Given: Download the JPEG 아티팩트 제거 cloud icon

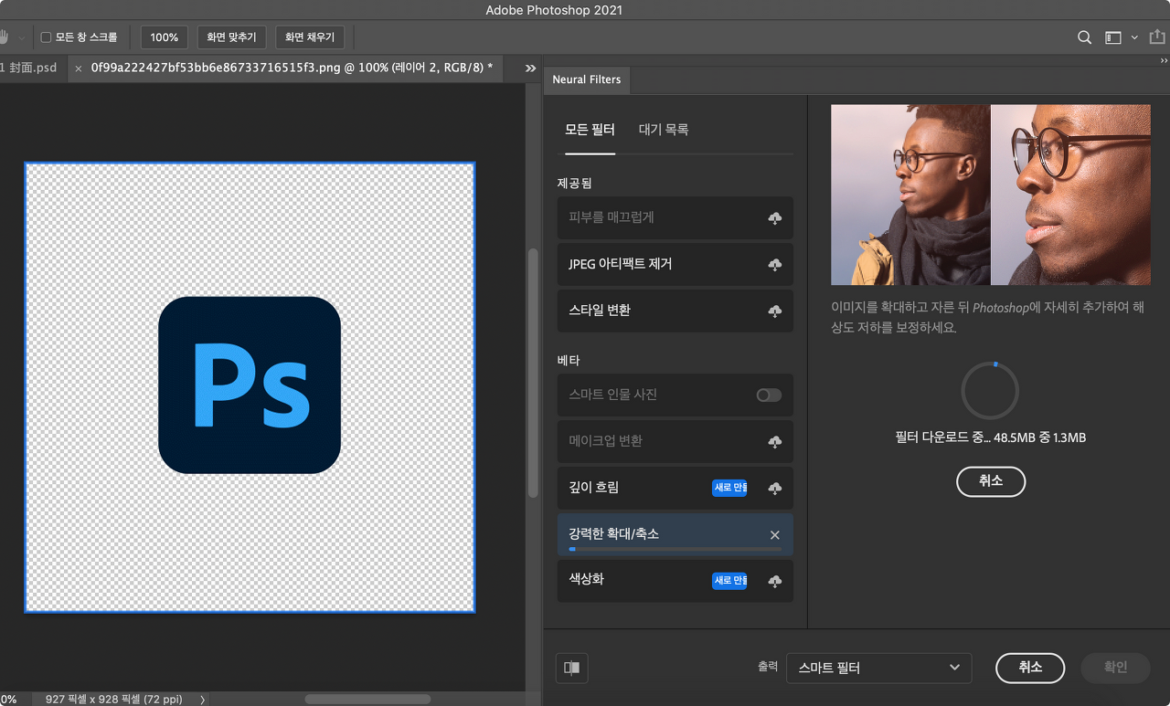Looking at the screenshot, I should click(775, 265).
